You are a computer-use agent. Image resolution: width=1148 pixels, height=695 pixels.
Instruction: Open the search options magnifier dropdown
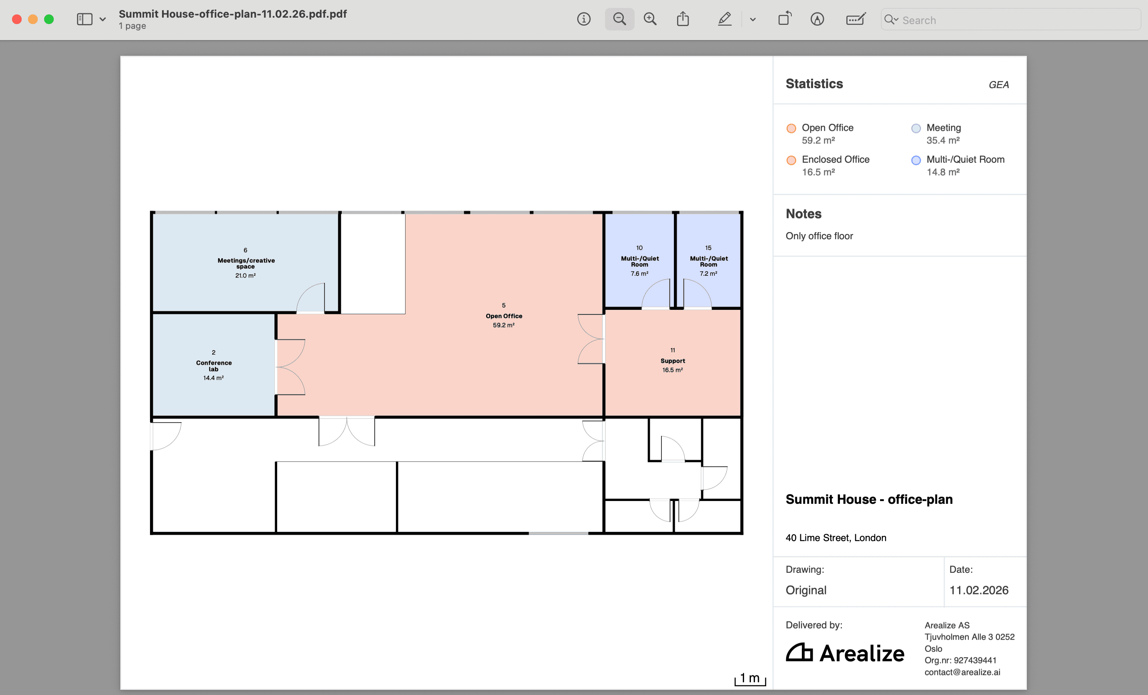pyautogui.click(x=891, y=20)
